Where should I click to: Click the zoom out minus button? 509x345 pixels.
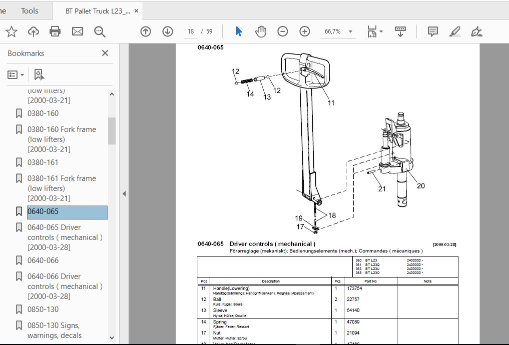click(x=283, y=31)
